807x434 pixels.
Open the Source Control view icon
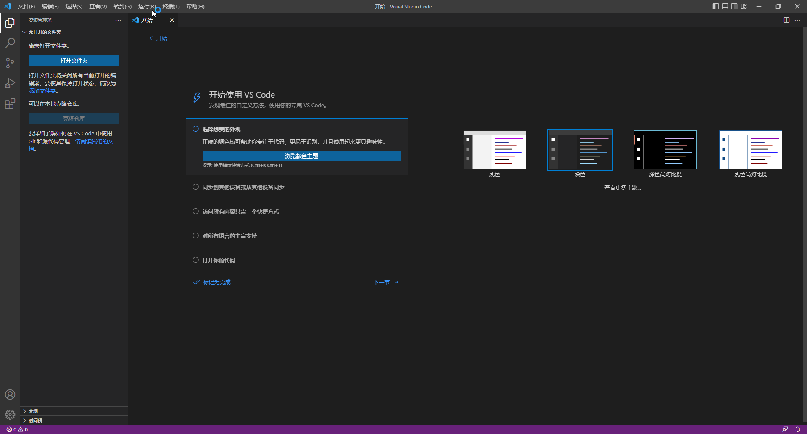(x=10, y=63)
